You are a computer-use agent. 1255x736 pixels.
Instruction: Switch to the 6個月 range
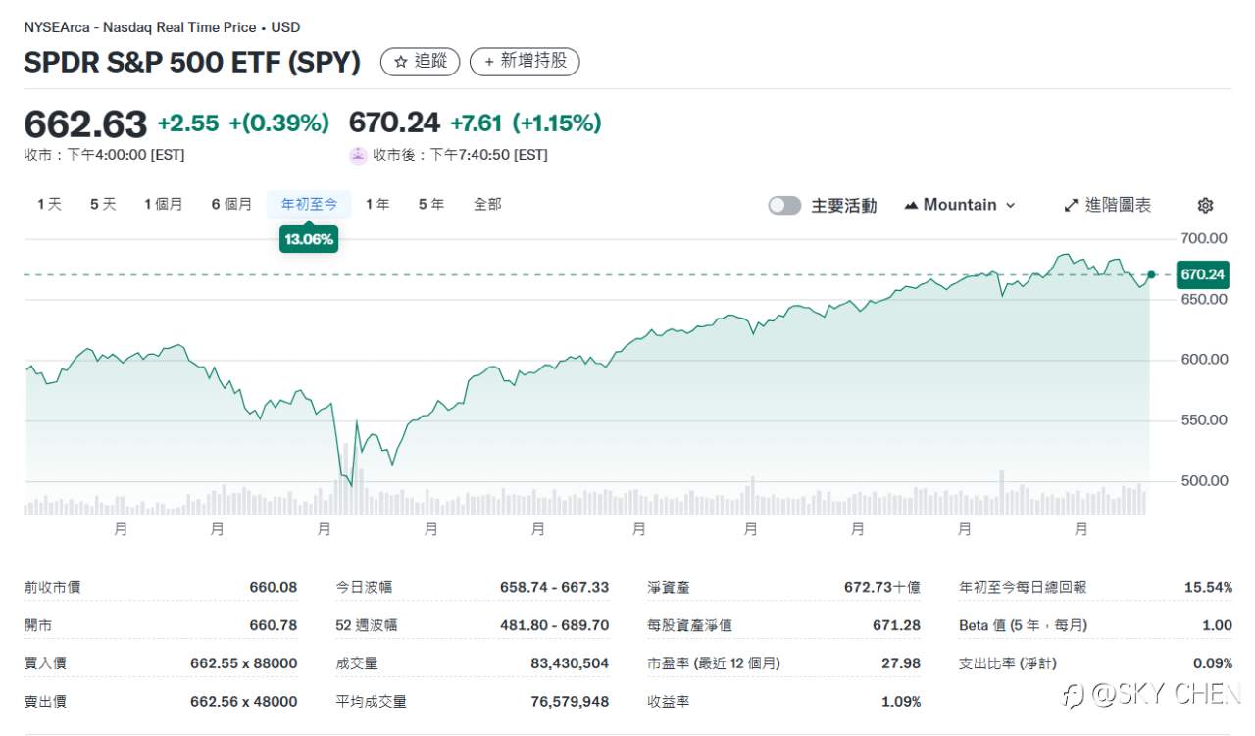click(x=231, y=204)
